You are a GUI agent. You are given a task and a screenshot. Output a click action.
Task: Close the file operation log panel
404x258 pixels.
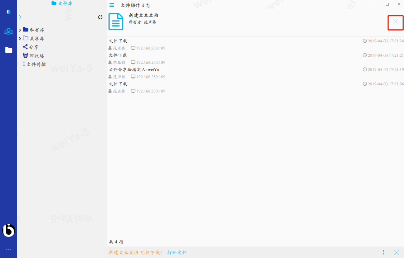tap(395, 22)
